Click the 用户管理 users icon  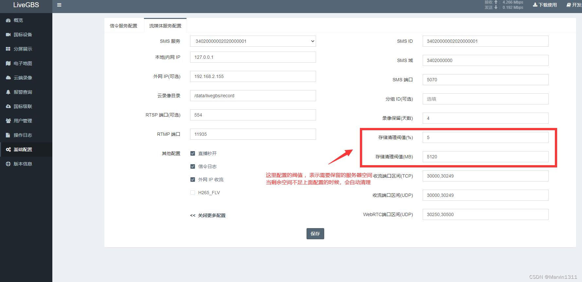coord(8,121)
